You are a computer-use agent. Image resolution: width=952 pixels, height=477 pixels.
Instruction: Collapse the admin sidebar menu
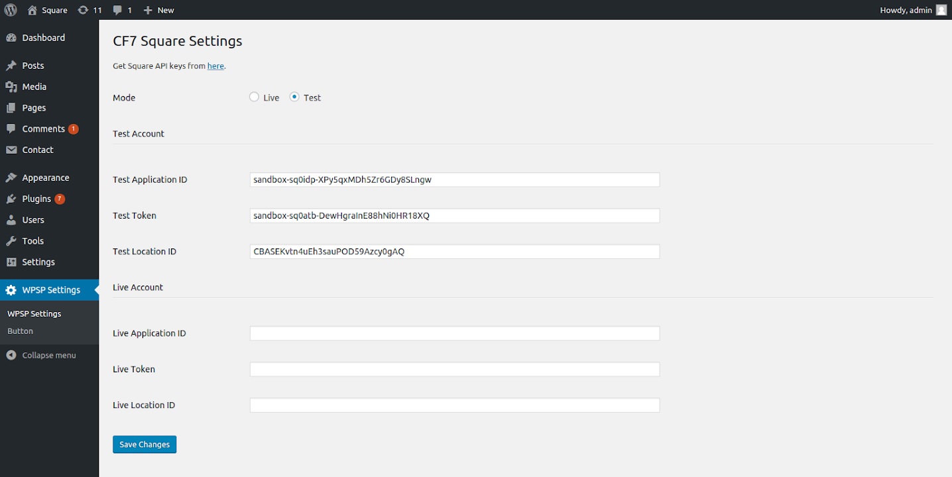point(42,355)
